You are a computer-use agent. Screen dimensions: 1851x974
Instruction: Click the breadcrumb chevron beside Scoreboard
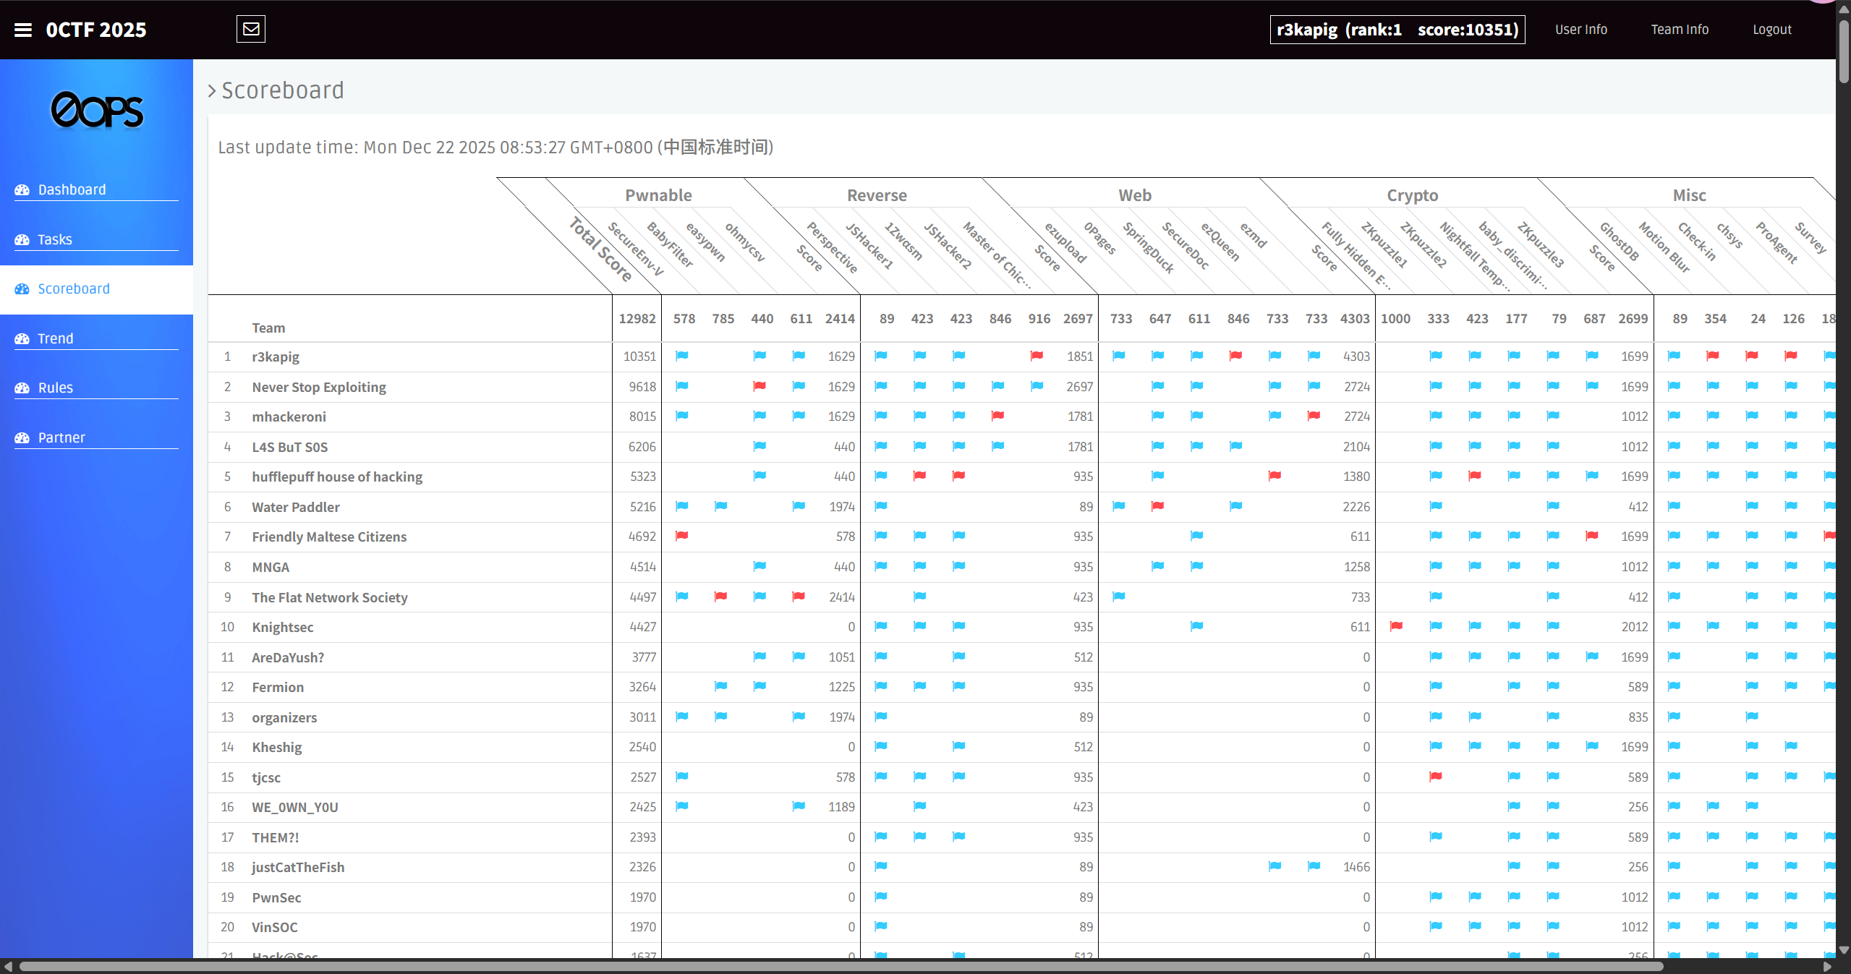(x=212, y=91)
